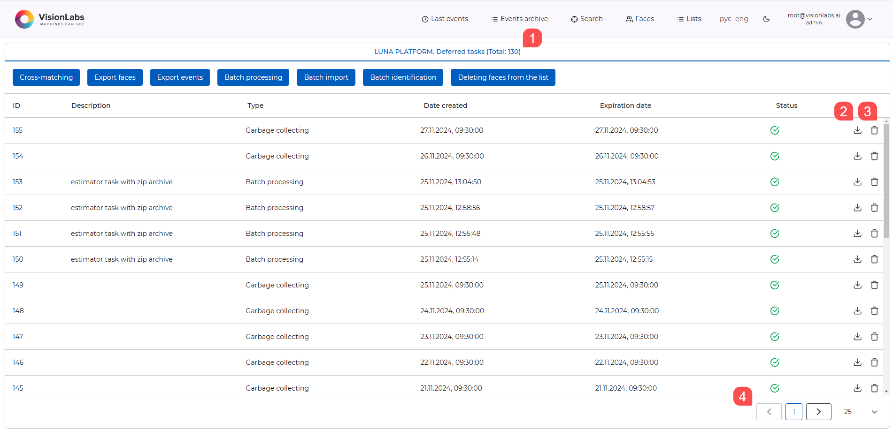Image resolution: width=893 pixels, height=430 pixels.
Task: Open Last events page
Action: [445, 19]
